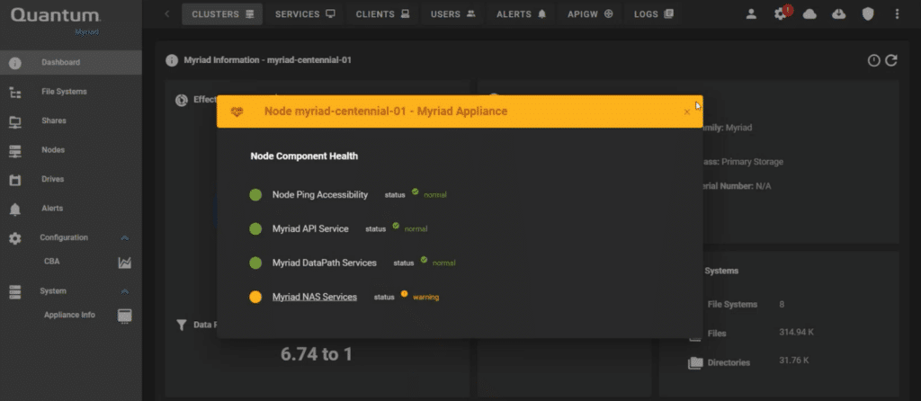The height and width of the screenshot is (401, 921).
Task: Click green status dot for Node Ping Accessibility
Action: (x=255, y=195)
